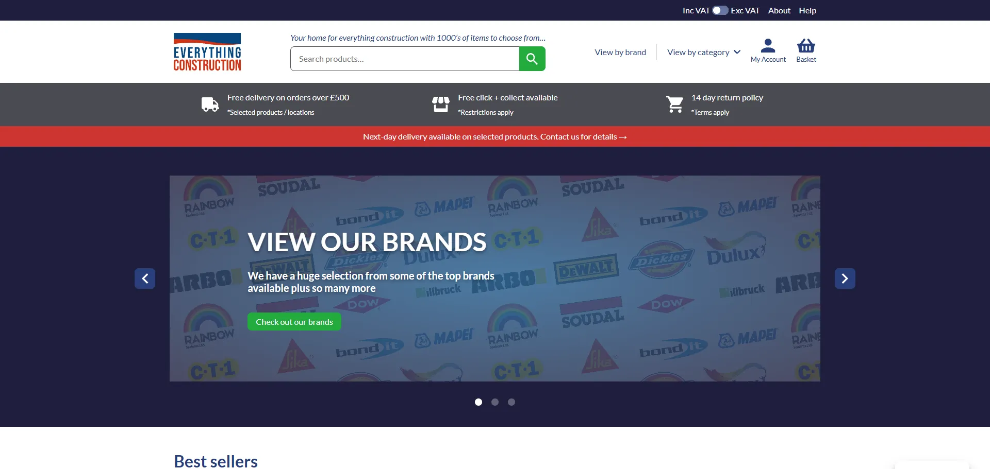Open View by brand link
This screenshot has width=990, height=469.
coord(620,52)
